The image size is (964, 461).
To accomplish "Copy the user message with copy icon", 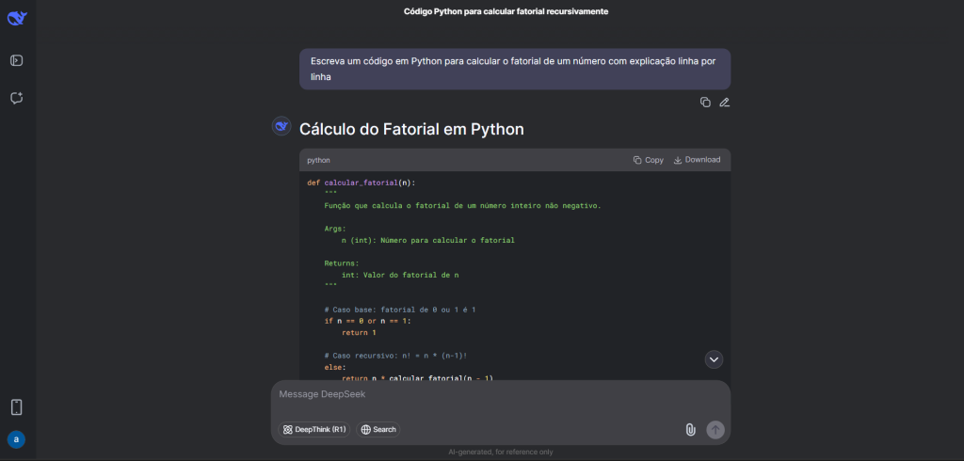I will coord(705,103).
